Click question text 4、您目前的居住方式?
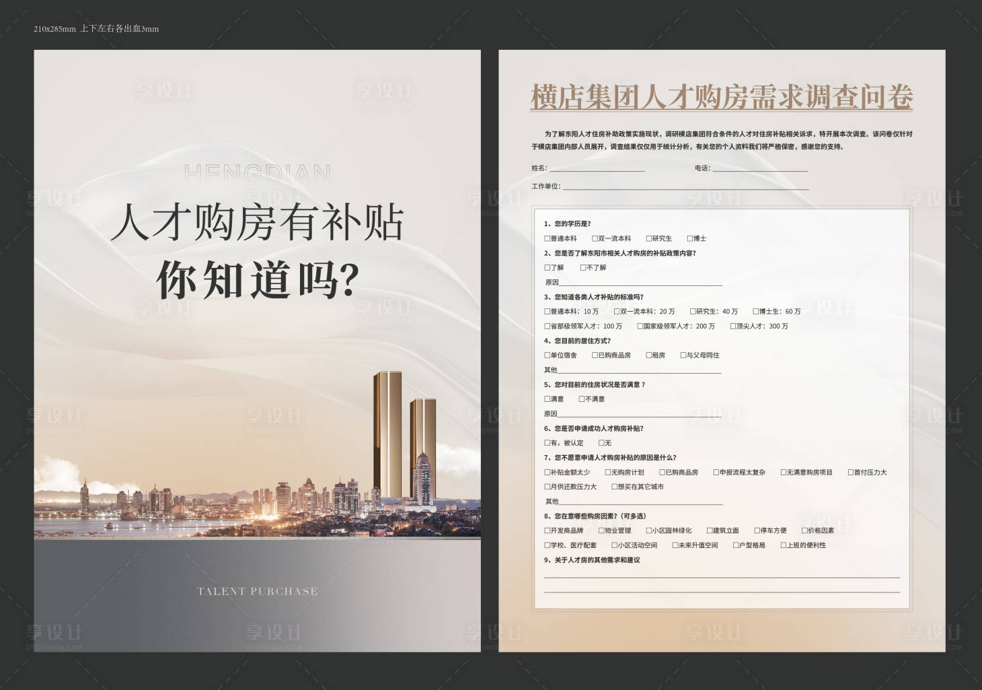Viewport: 982px width, 690px height. [x=578, y=341]
